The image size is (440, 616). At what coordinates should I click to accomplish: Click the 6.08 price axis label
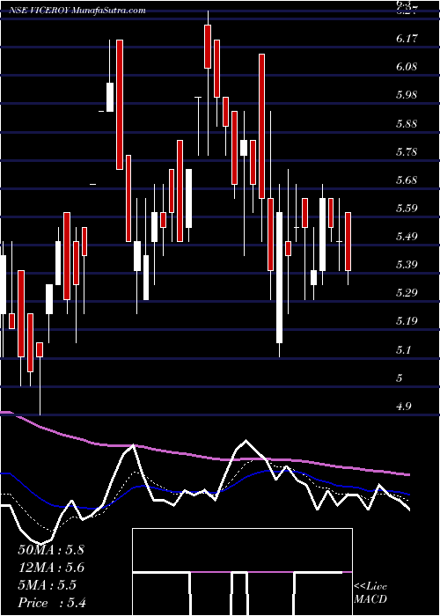pyautogui.click(x=407, y=67)
